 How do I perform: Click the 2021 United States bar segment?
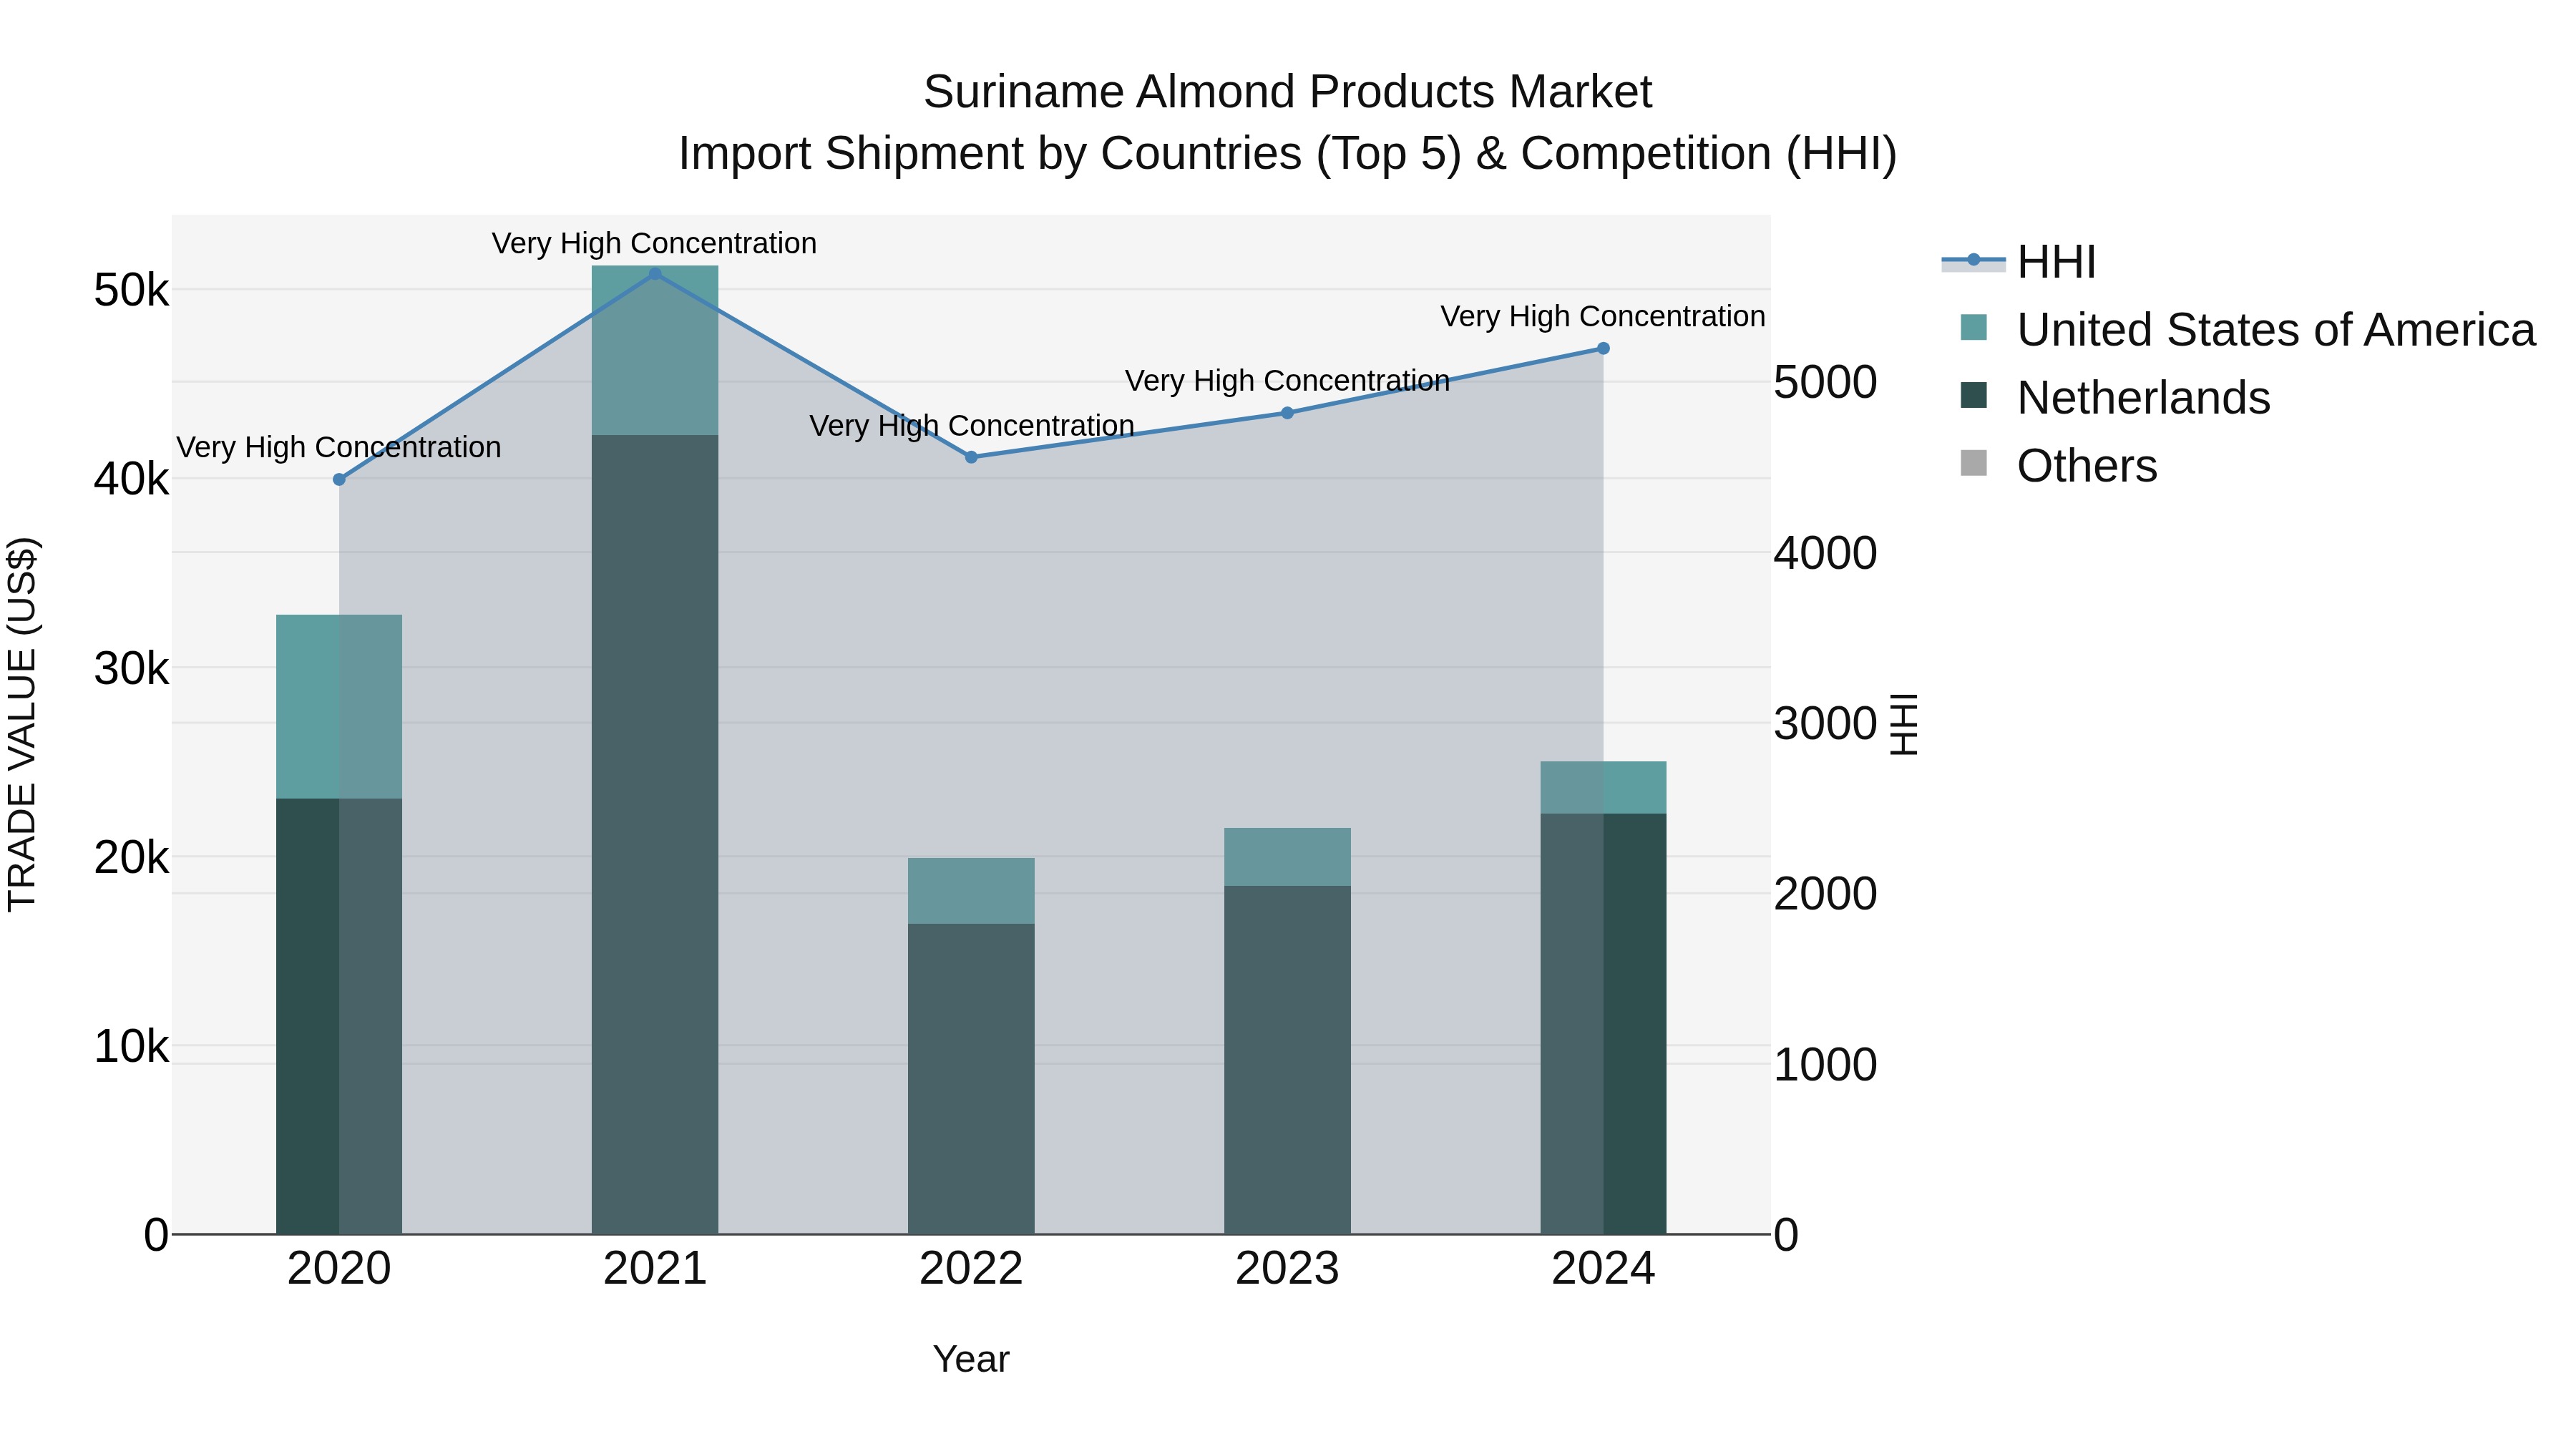coord(655,350)
